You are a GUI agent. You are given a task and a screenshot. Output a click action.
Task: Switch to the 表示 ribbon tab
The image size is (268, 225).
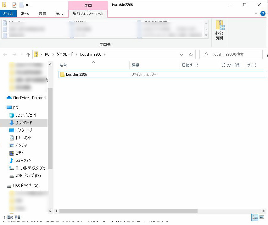[59, 14]
